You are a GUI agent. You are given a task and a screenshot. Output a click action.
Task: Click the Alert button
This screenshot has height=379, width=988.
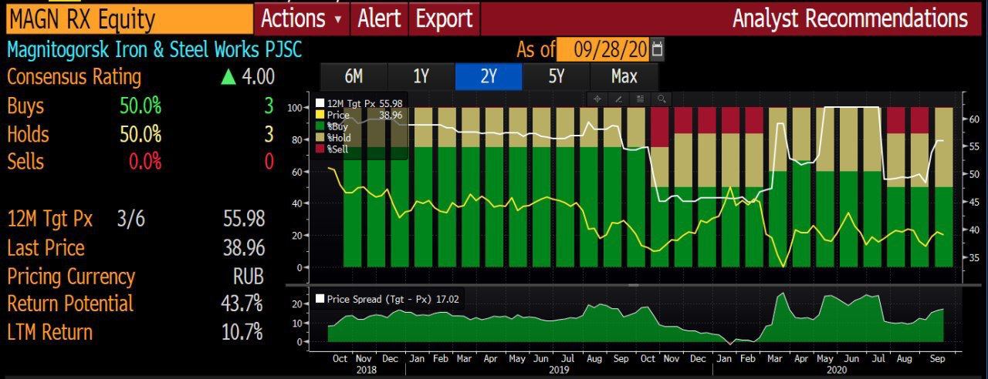point(379,18)
